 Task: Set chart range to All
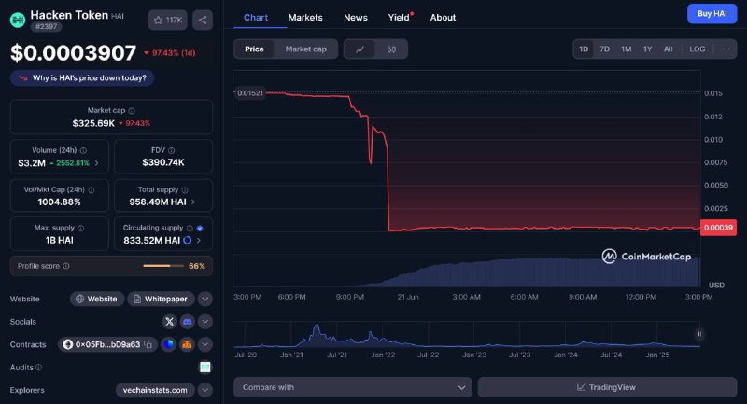click(669, 49)
